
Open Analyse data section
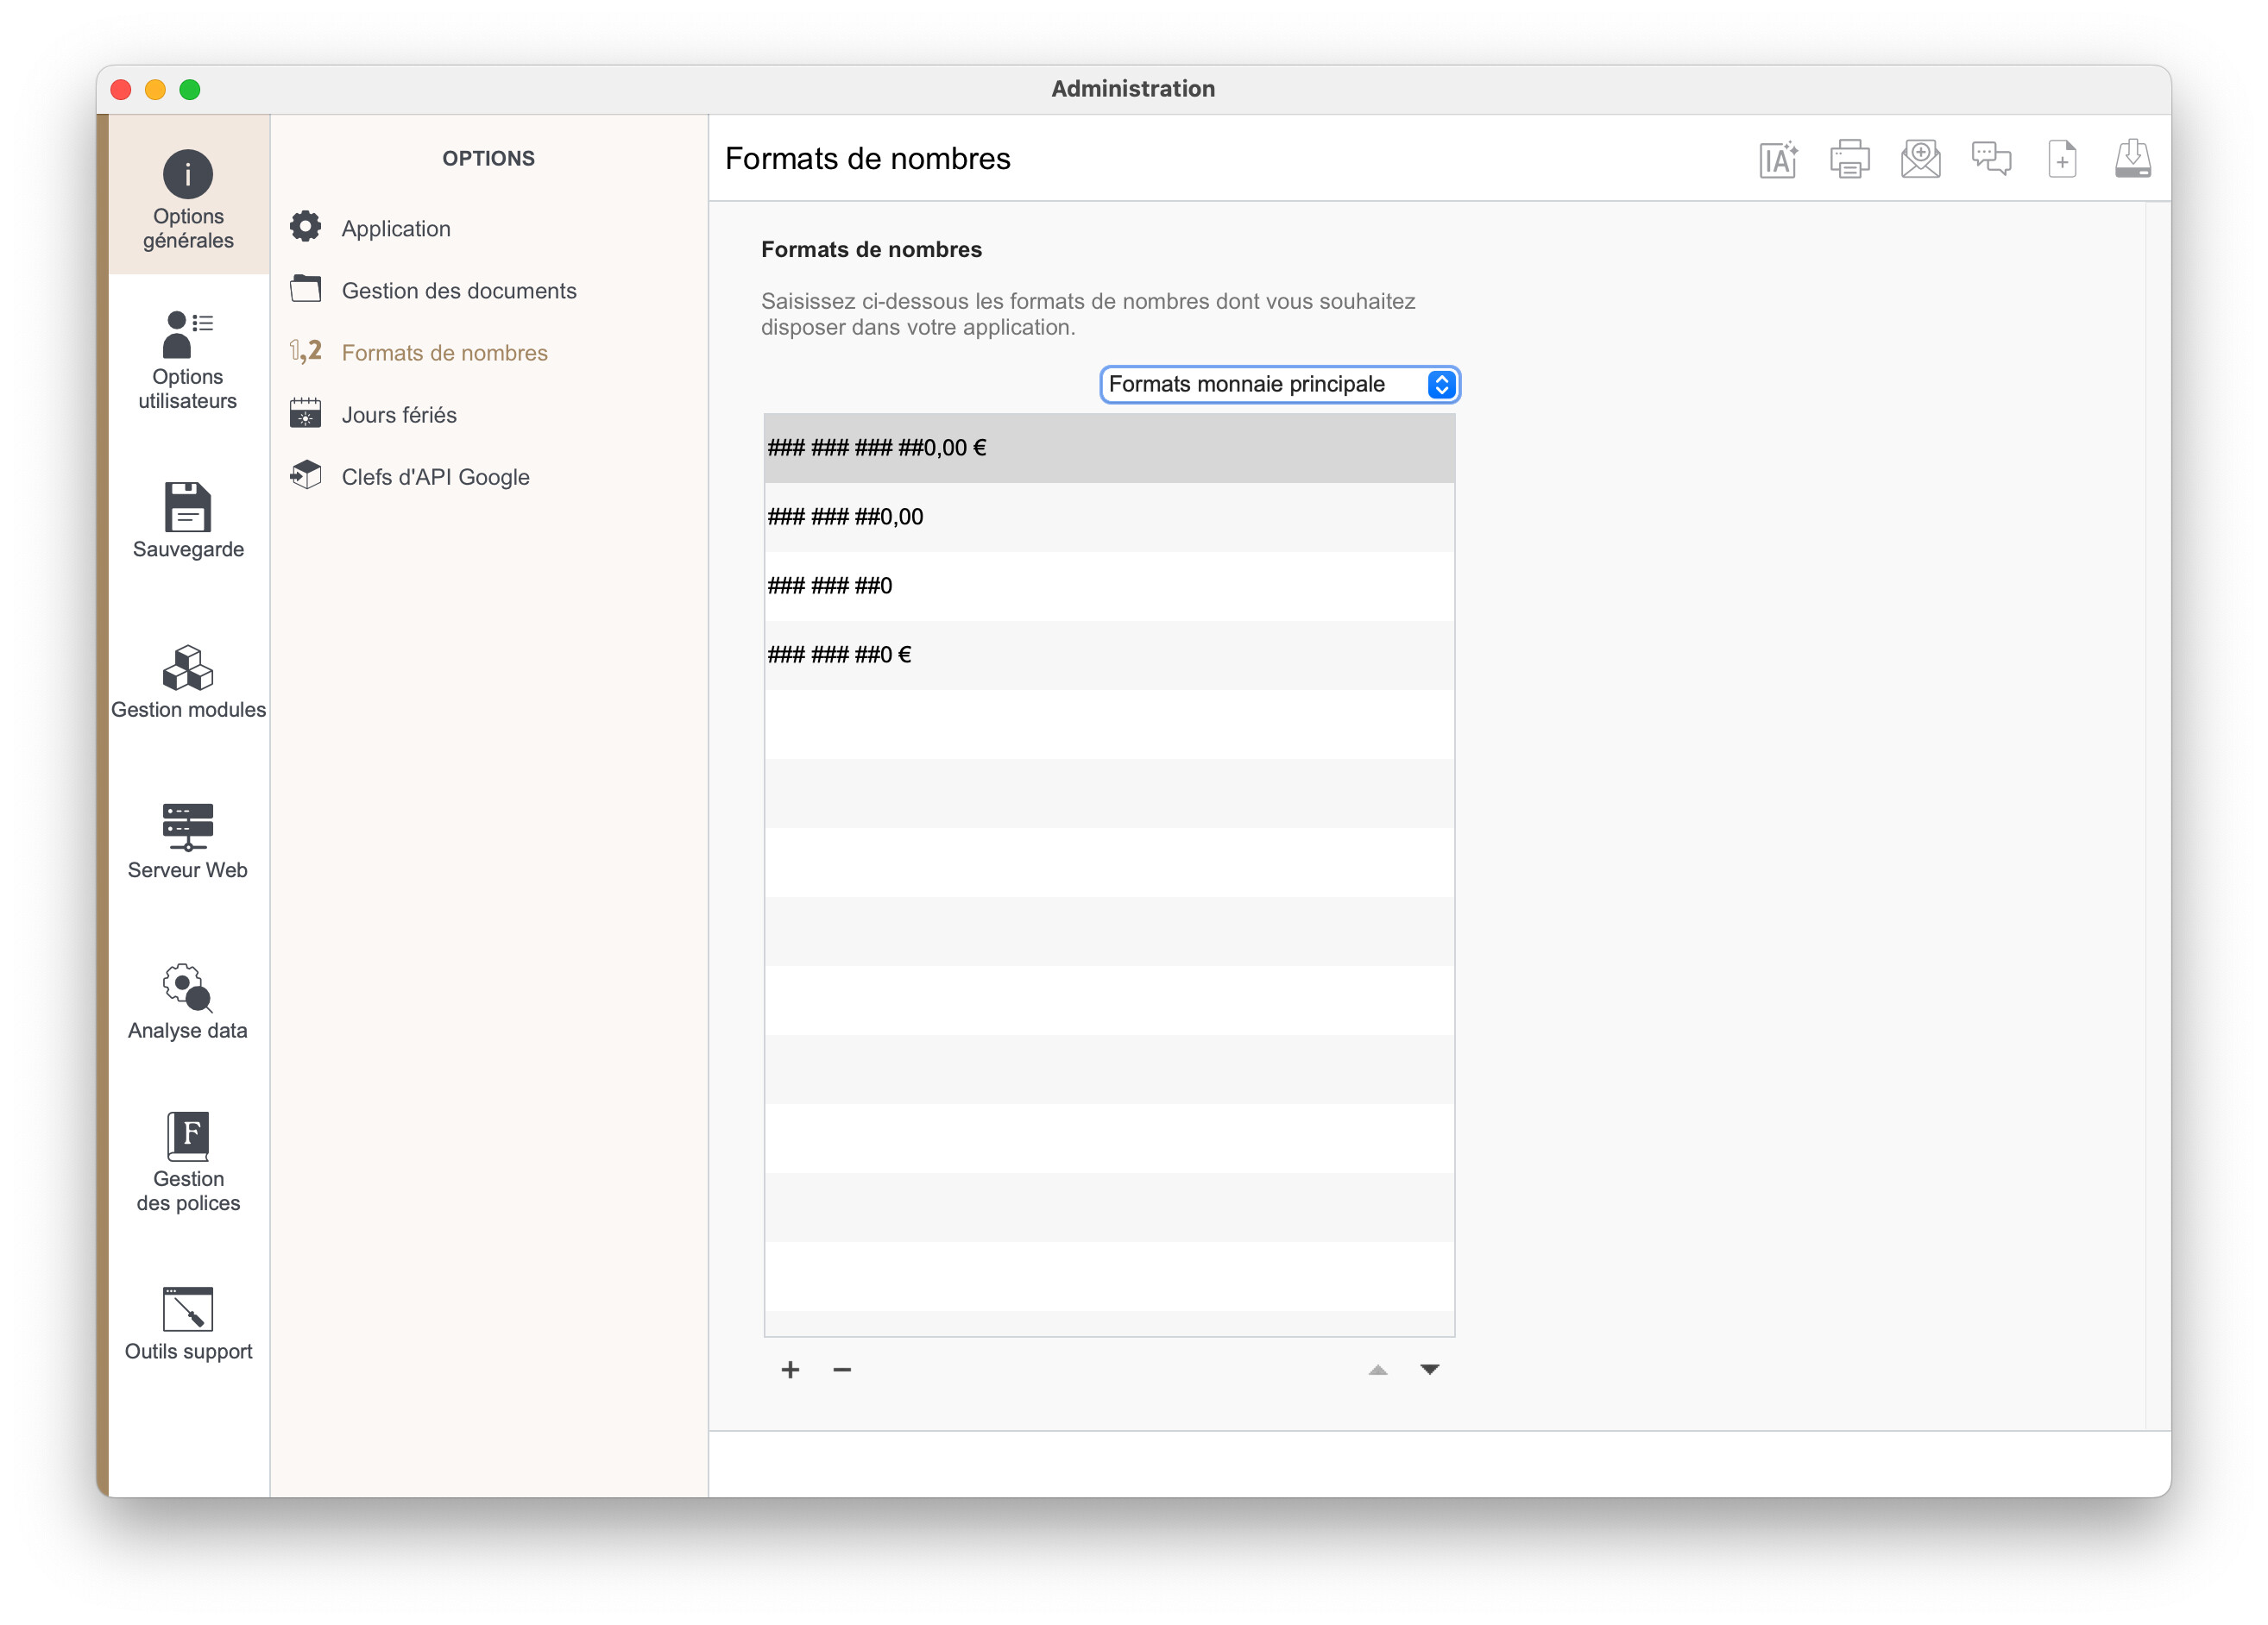click(x=188, y=1002)
